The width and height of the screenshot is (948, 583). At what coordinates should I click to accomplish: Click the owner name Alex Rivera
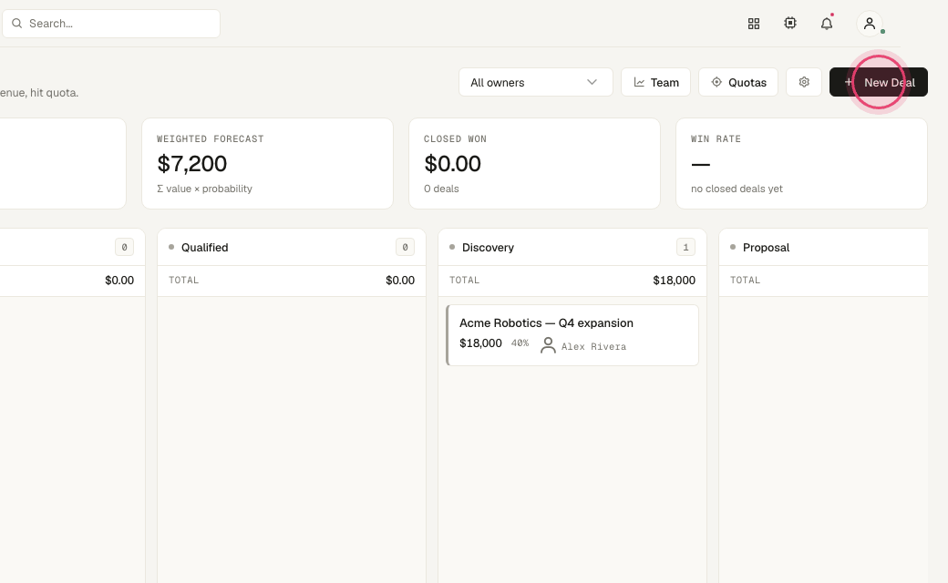(x=593, y=347)
